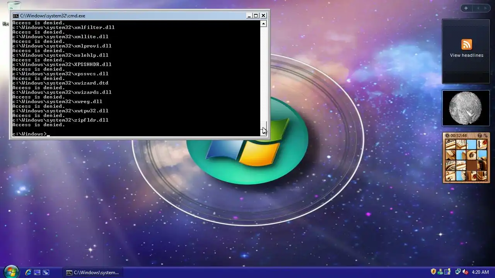
Task: Click the xmllite.dll line in console
Action: click(60, 37)
